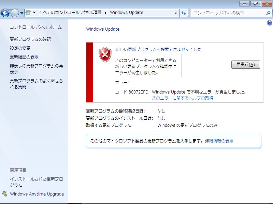Open Help via blue question mark icon
273x204 pixels.
(x=269, y=23)
